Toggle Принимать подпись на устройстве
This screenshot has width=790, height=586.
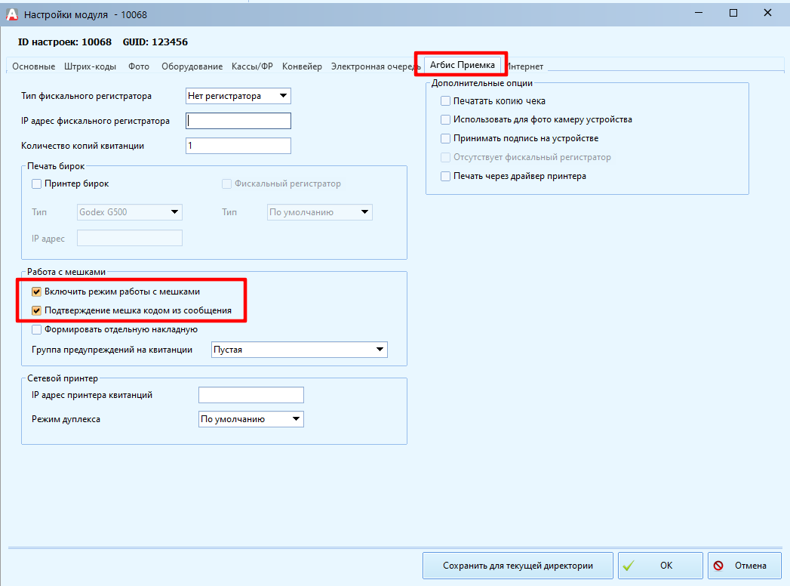coord(445,139)
